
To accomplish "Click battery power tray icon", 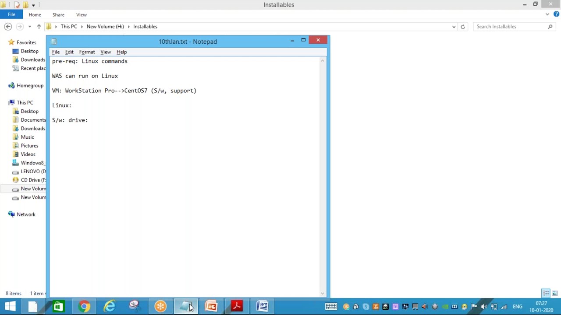I will tap(494, 307).
